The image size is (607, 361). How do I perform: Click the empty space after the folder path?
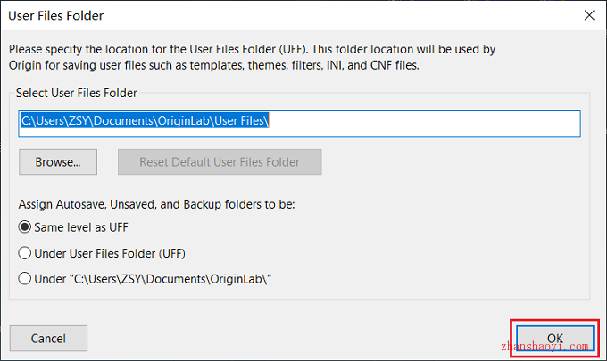point(424,123)
